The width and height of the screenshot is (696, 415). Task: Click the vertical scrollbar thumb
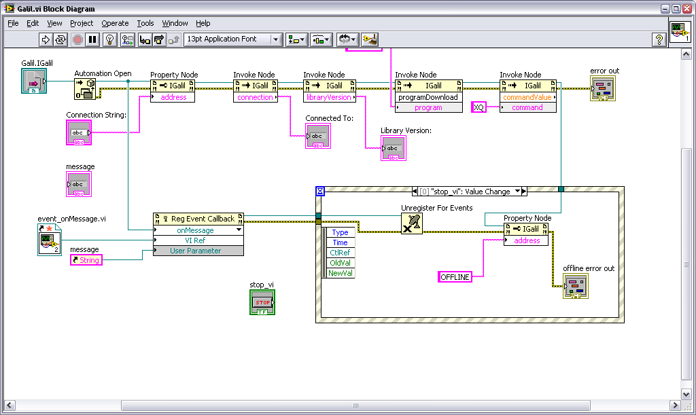(x=686, y=264)
